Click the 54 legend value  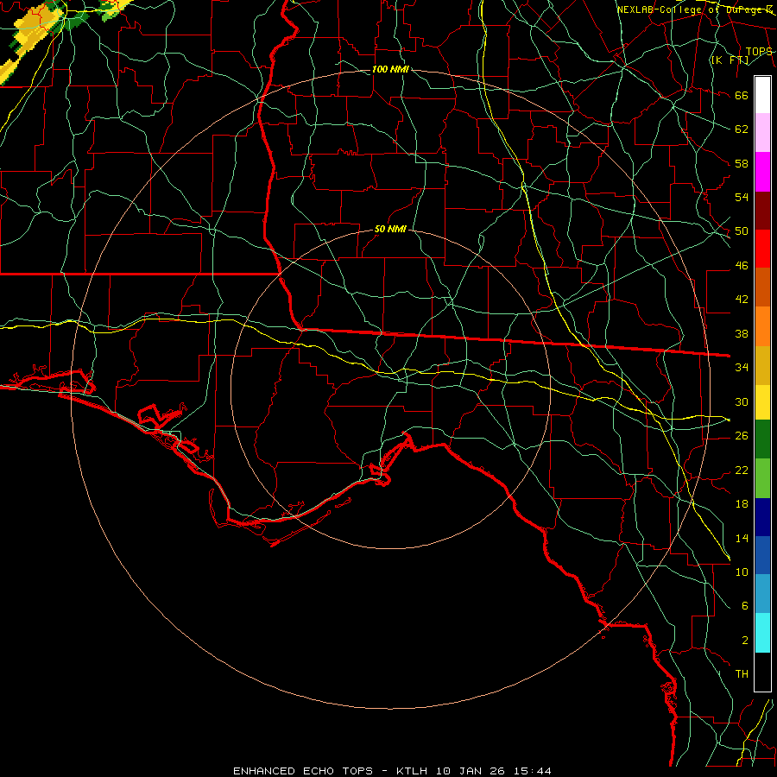click(x=742, y=197)
